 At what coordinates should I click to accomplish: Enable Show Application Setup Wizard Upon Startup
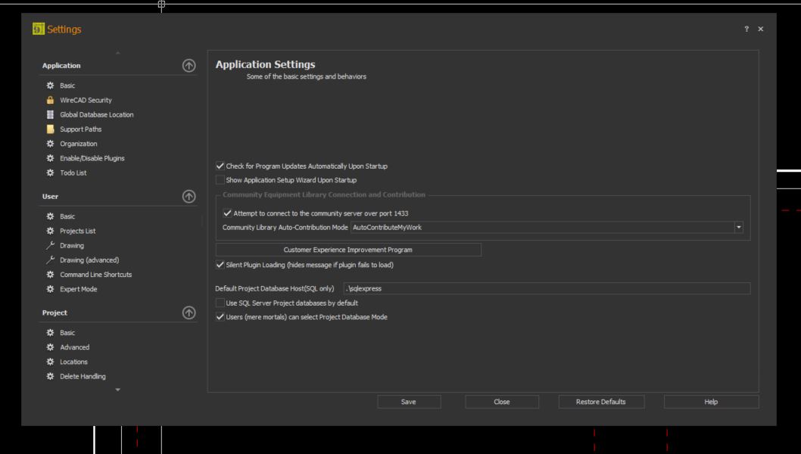(x=220, y=180)
